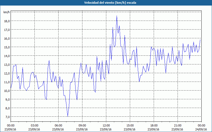Click the 09:00 time axis label
The width and height of the screenshot is (212, 132).
coord(82,125)
